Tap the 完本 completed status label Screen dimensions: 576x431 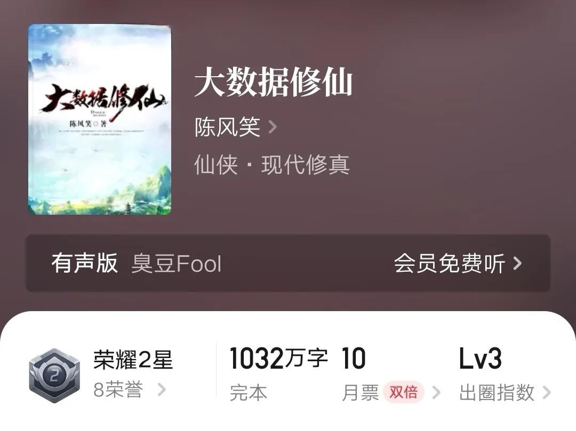point(249,393)
